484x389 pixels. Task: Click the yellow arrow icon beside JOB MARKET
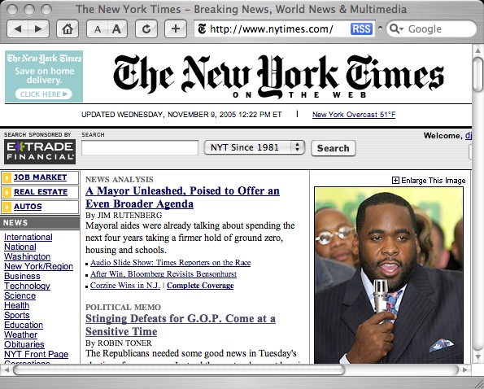point(7,177)
